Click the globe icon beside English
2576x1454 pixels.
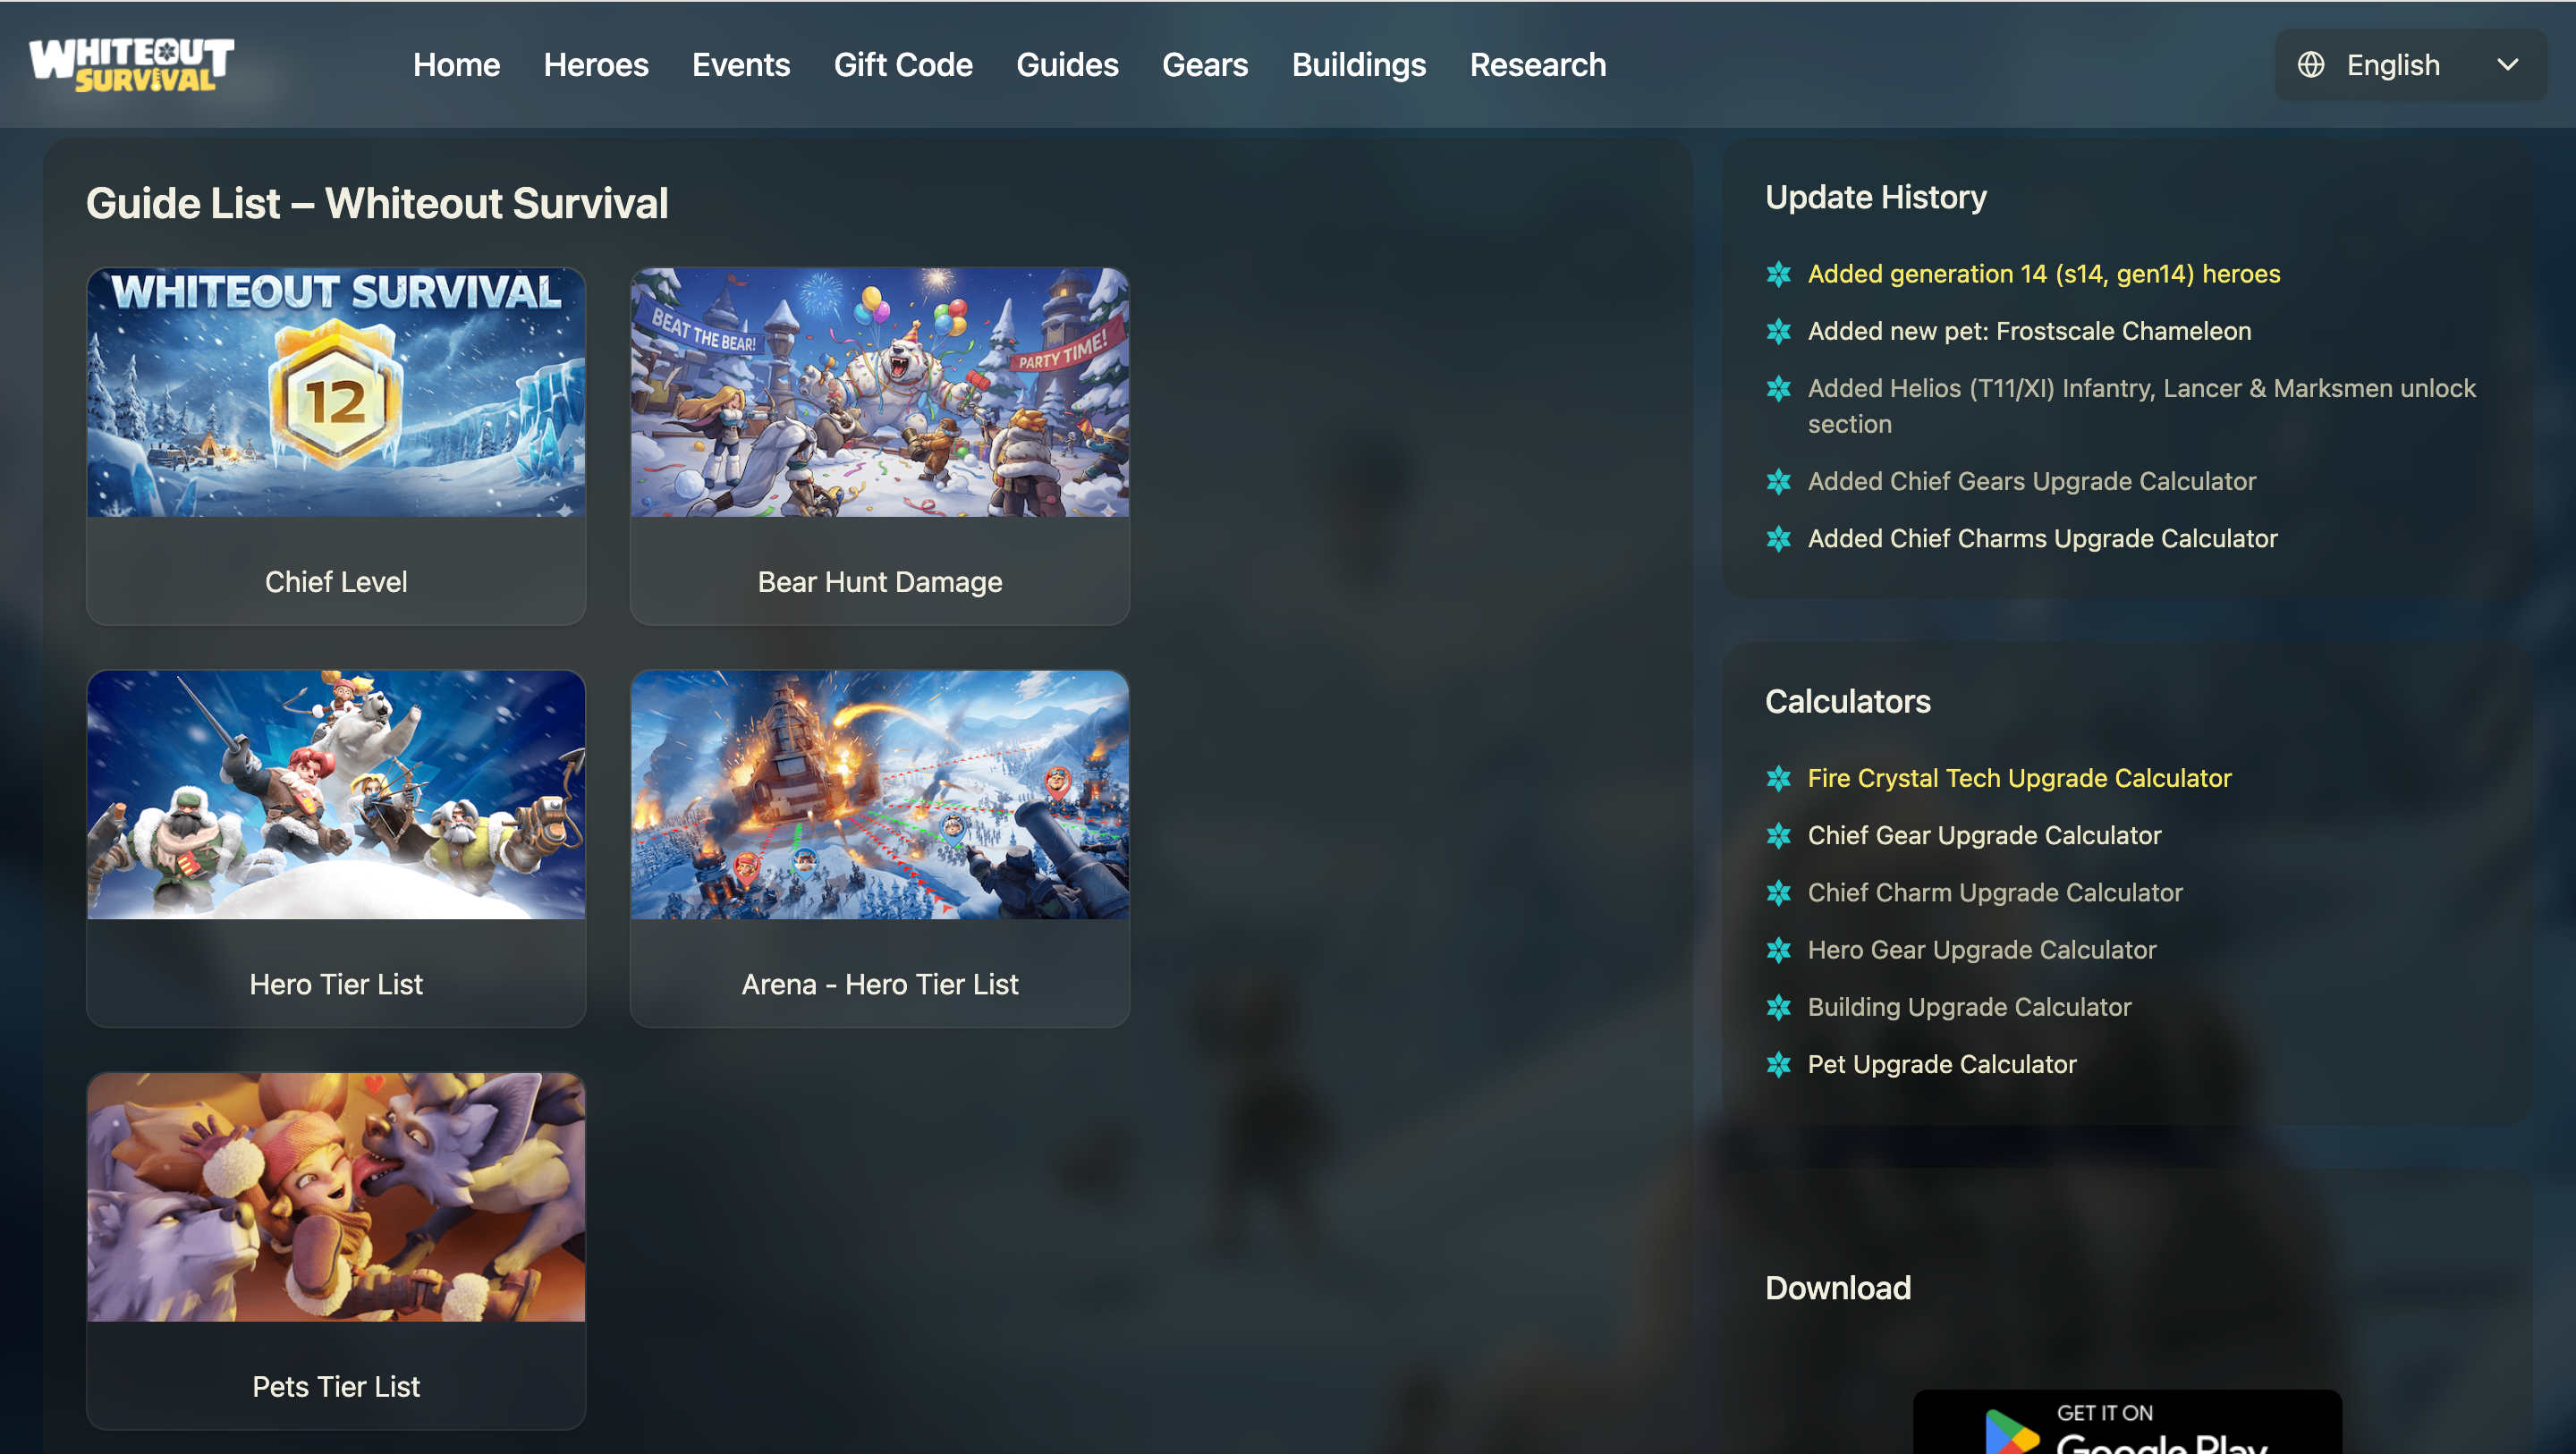coord(2311,64)
